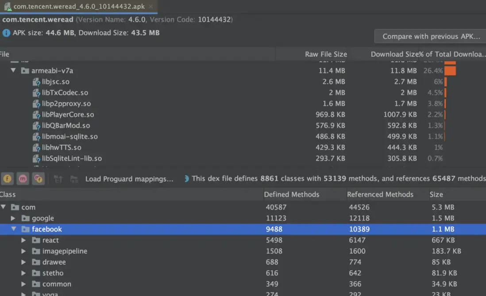Collapse the armeabi-v7a folder
This screenshot has height=296, width=486.
13,71
